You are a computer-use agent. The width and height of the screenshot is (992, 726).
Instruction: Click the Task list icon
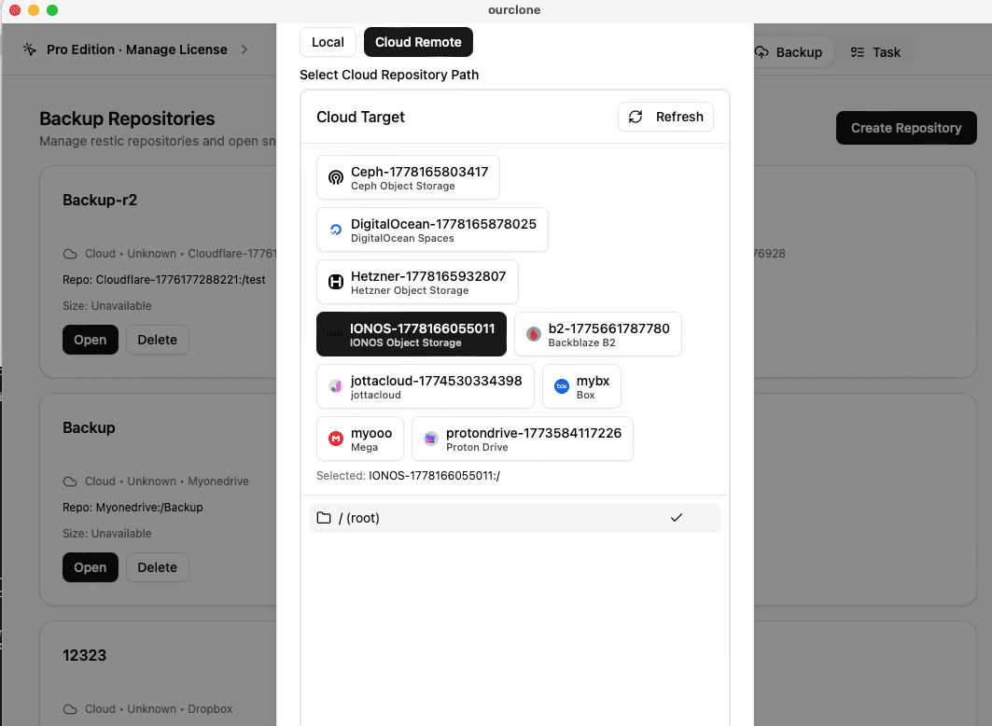[x=858, y=52]
